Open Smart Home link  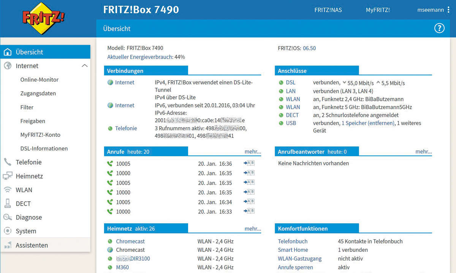tap(293, 250)
